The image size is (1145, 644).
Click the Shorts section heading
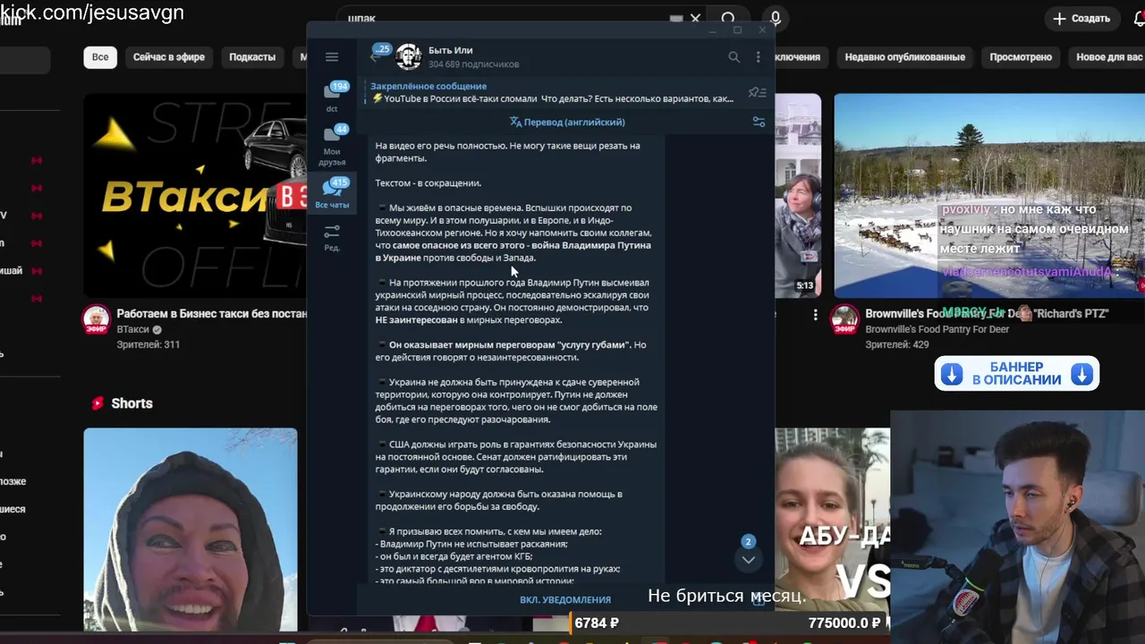[131, 403]
